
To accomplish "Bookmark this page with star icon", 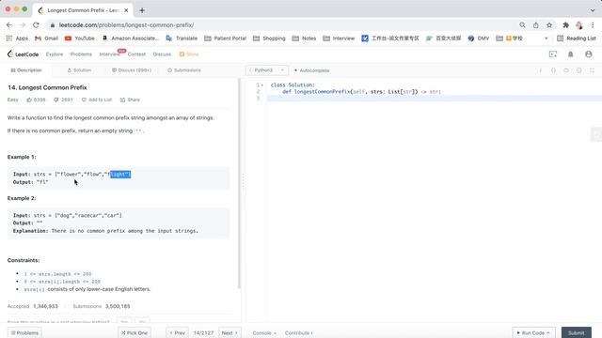I will (x=549, y=25).
